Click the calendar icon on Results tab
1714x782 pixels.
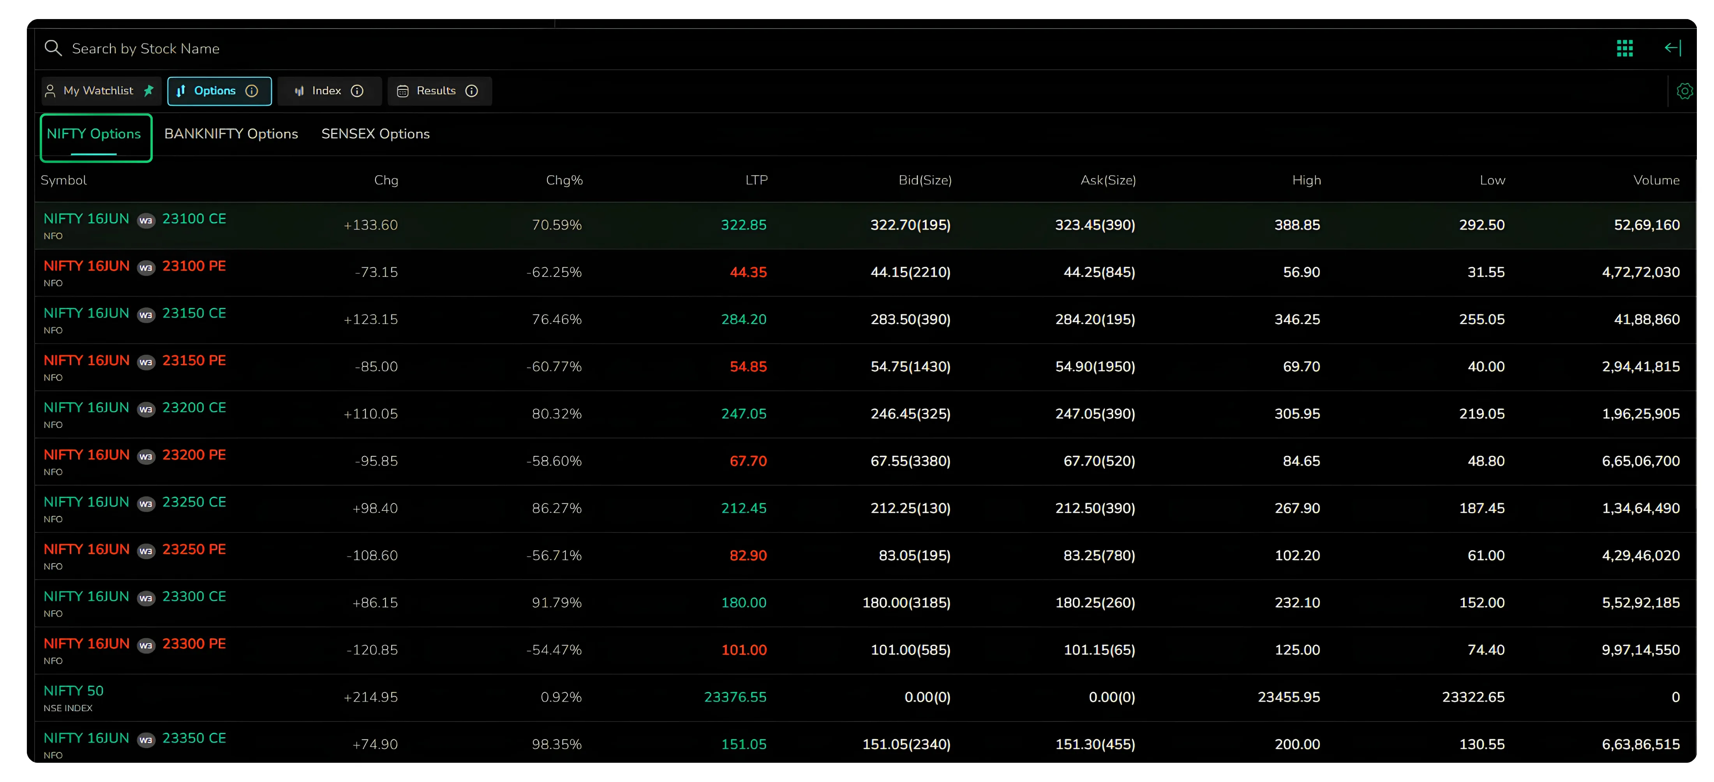tap(402, 91)
